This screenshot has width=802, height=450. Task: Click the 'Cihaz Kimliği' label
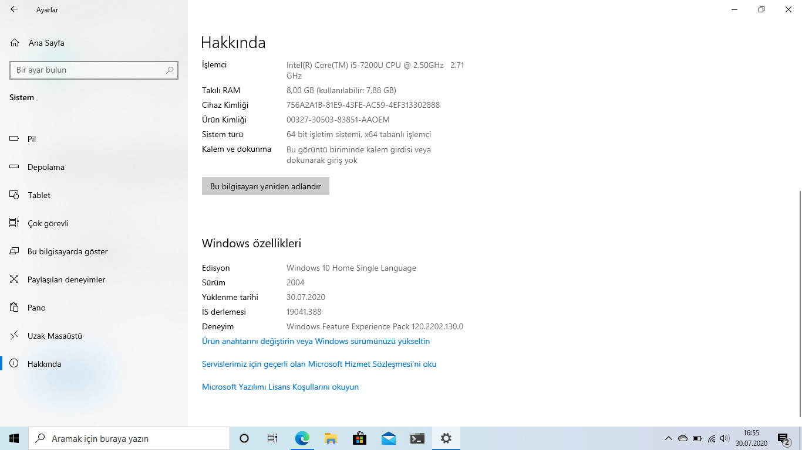[x=225, y=105]
